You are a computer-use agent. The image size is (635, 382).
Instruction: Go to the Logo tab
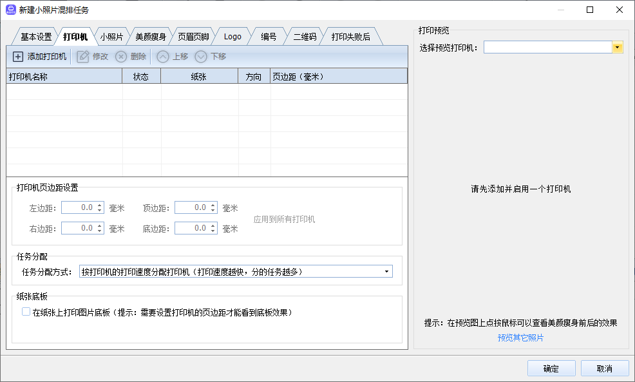232,37
